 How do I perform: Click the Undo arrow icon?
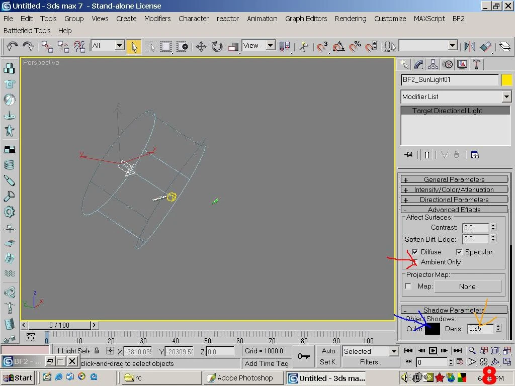click(x=12, y=46)
